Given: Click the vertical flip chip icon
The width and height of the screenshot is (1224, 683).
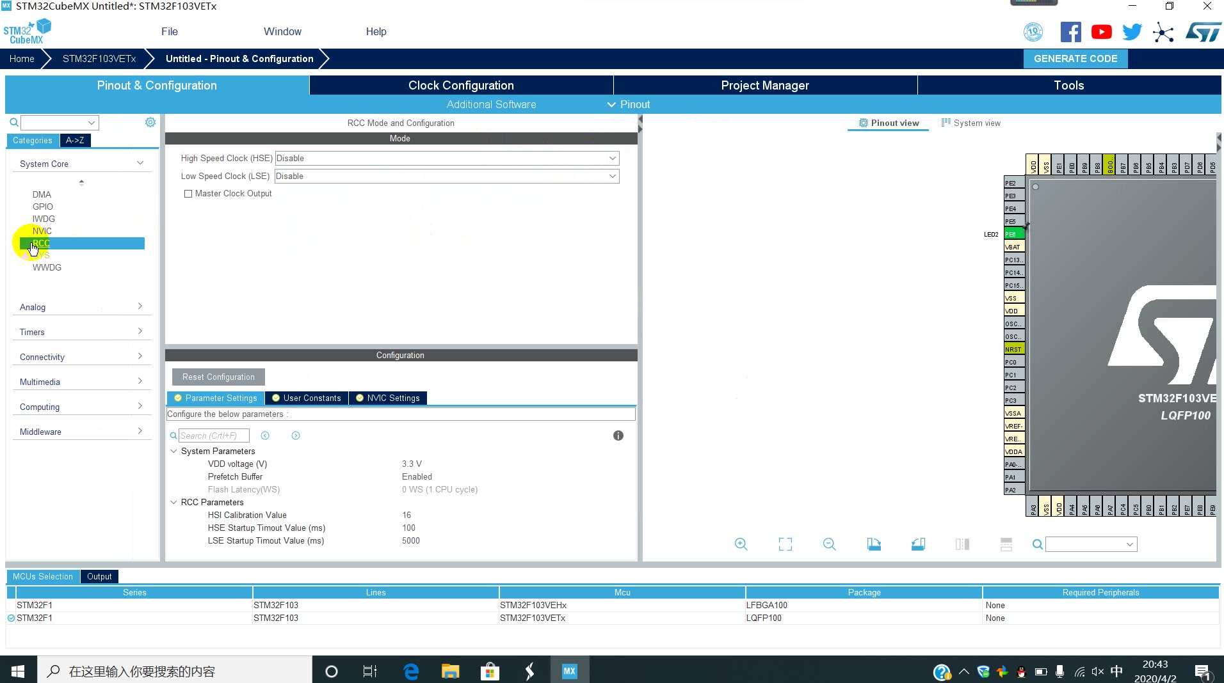Looking at the screenshot, I should tap(1006, 544).
